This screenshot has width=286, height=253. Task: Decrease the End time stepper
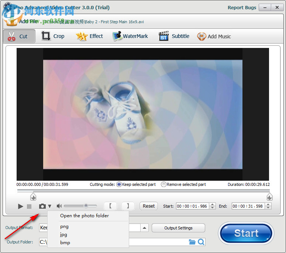(x=268, y=208)
